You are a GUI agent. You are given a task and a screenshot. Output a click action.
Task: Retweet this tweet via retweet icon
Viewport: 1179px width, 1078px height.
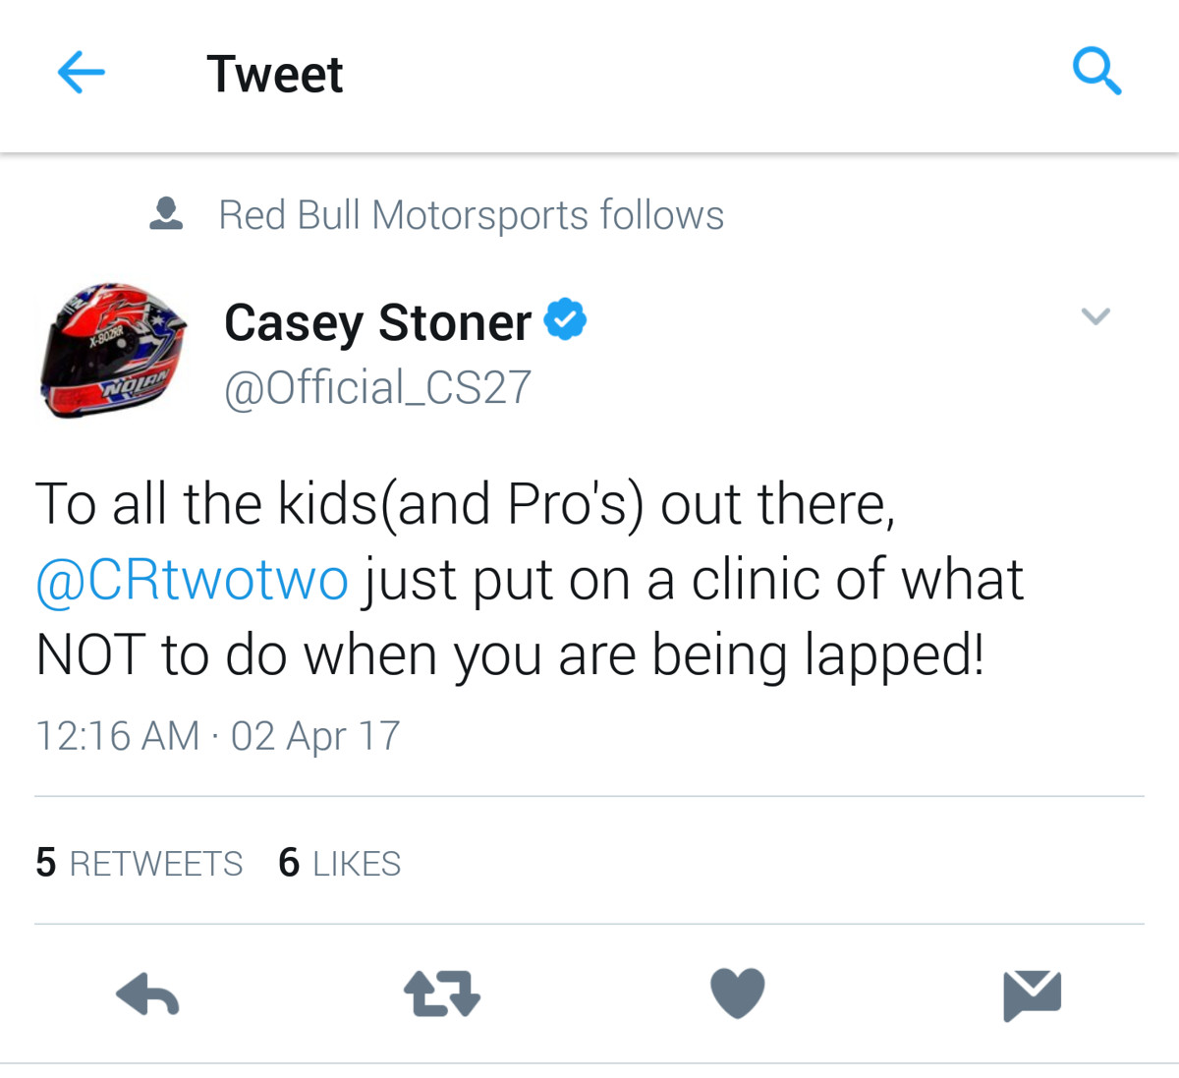click(x=442, y=993)
